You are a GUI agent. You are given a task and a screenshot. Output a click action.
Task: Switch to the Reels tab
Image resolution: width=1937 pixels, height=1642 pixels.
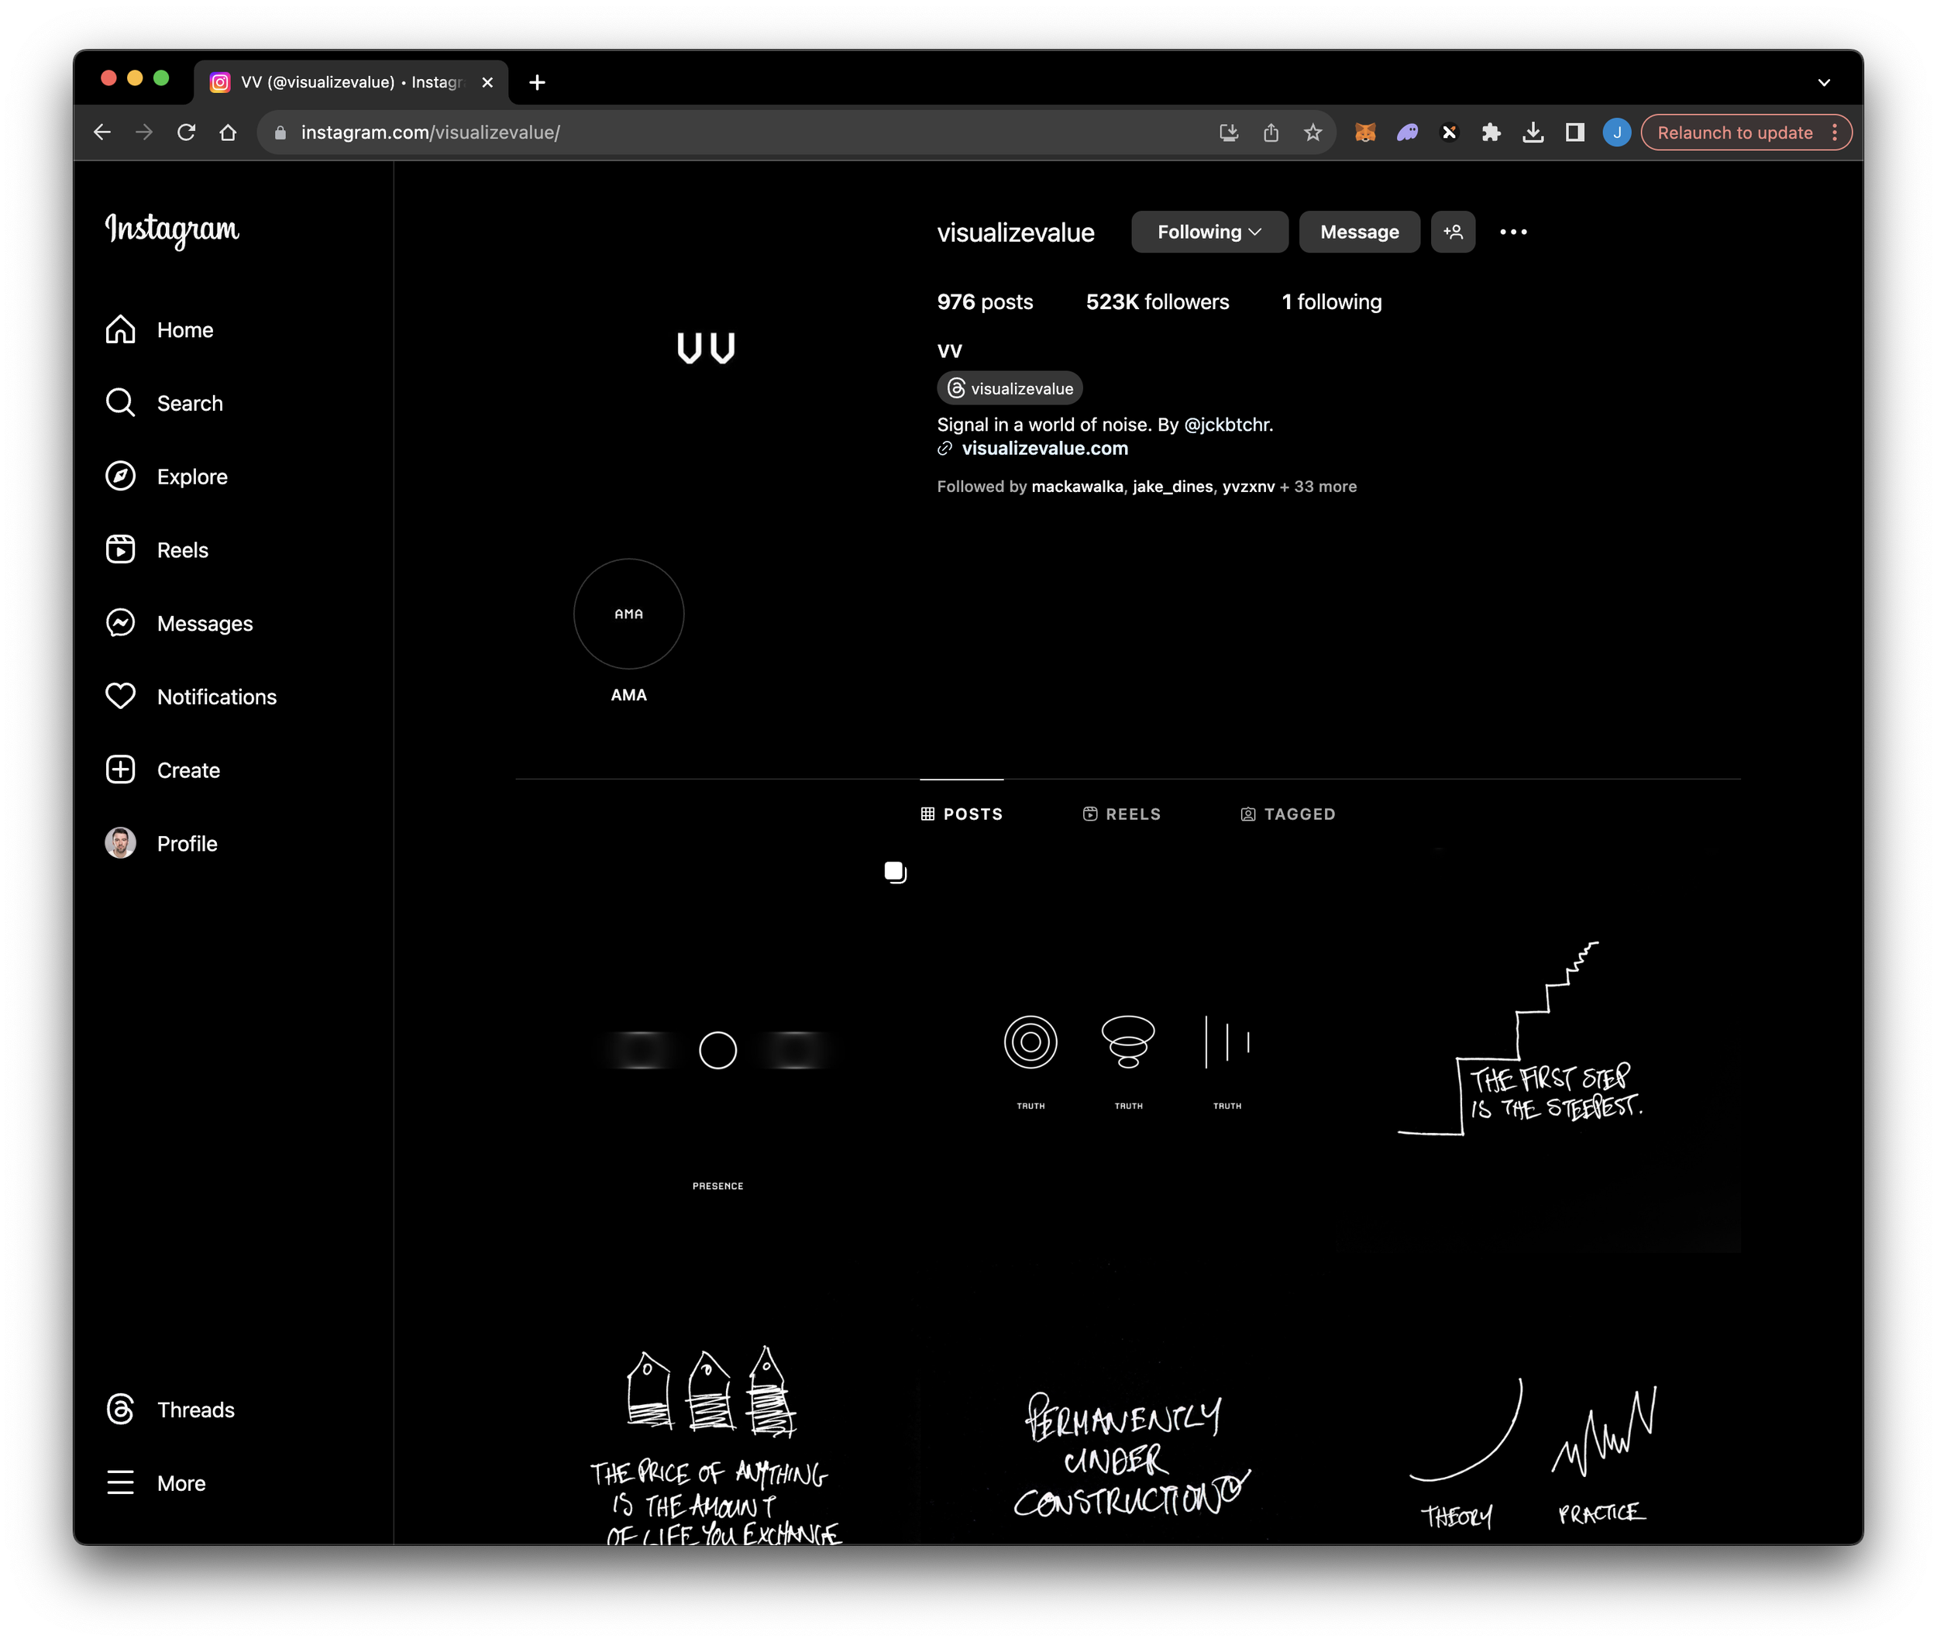pyautogui.click(x=1122, y=814)
